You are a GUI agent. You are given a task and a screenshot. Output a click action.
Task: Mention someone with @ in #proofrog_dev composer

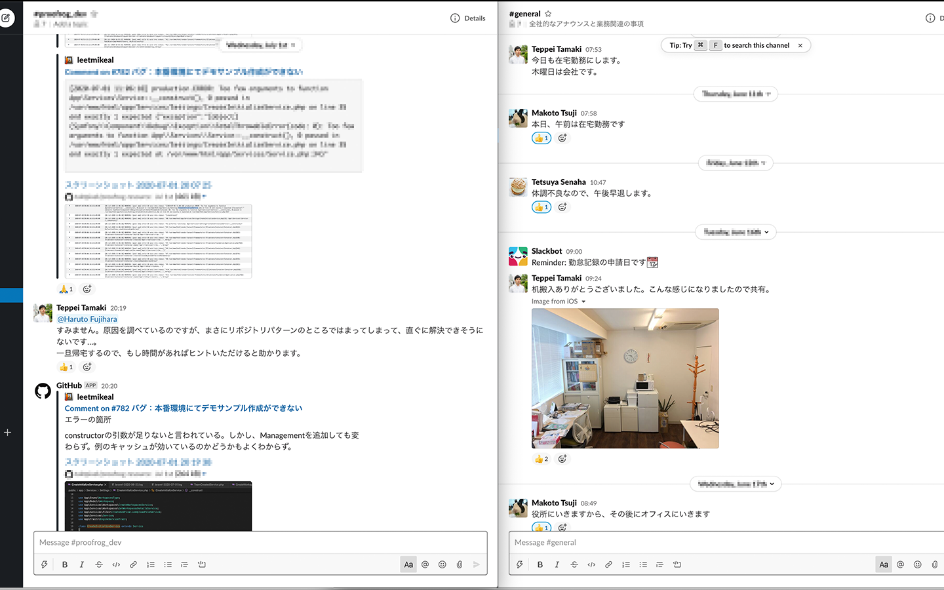[x=425, y=564]
